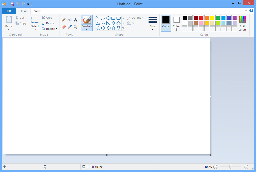This screenshot has width=256, height=172.
Task: Activate the Magnifier tool
Action: (75, 27)
